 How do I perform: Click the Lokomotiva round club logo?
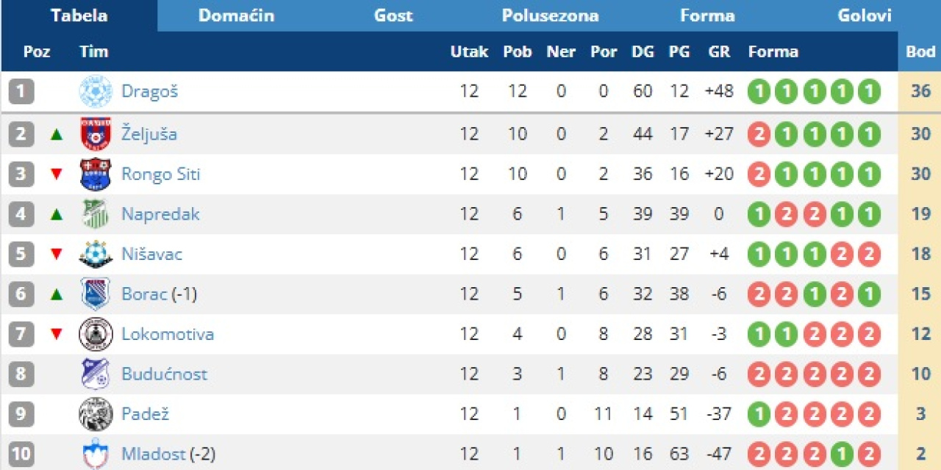click(96, 334)
